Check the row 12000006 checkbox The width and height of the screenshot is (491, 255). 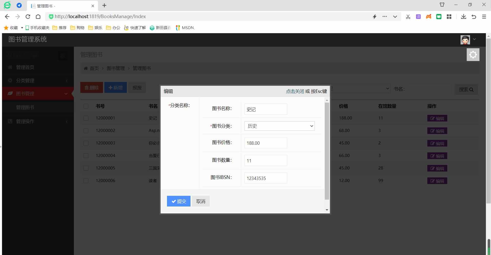86,181
